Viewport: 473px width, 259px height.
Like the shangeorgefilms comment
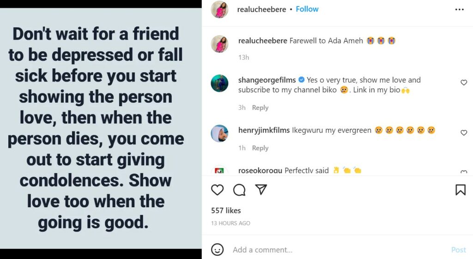pos(464,83)
